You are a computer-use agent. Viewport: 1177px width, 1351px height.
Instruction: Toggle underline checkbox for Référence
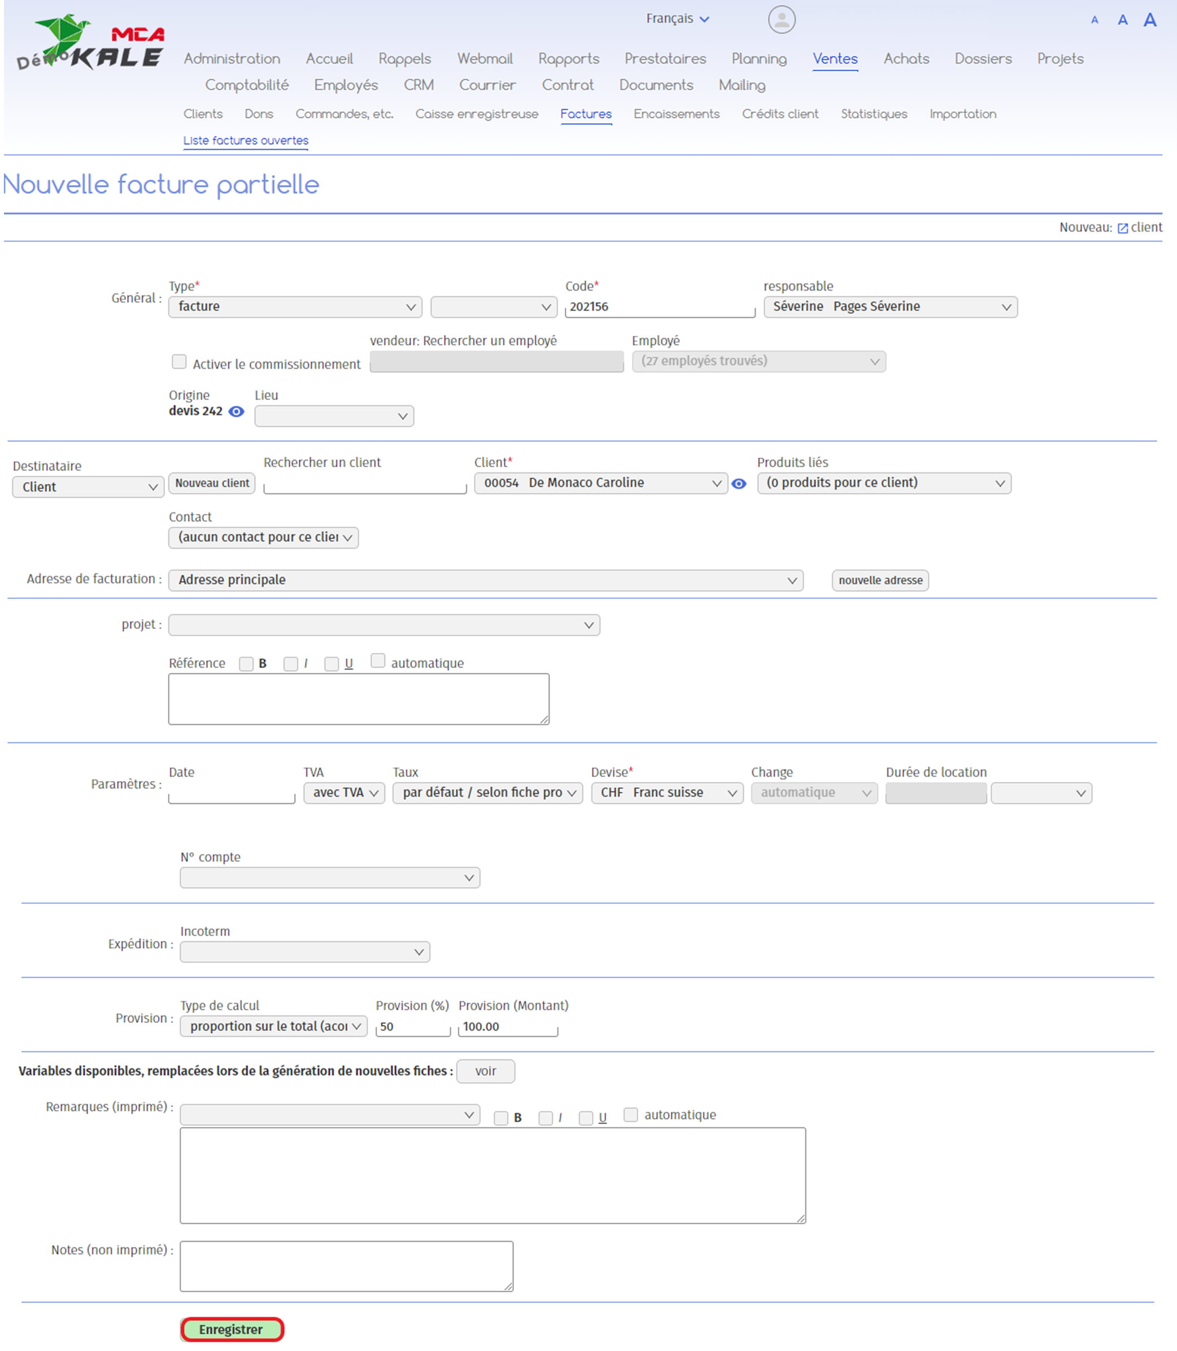[332, 664]
